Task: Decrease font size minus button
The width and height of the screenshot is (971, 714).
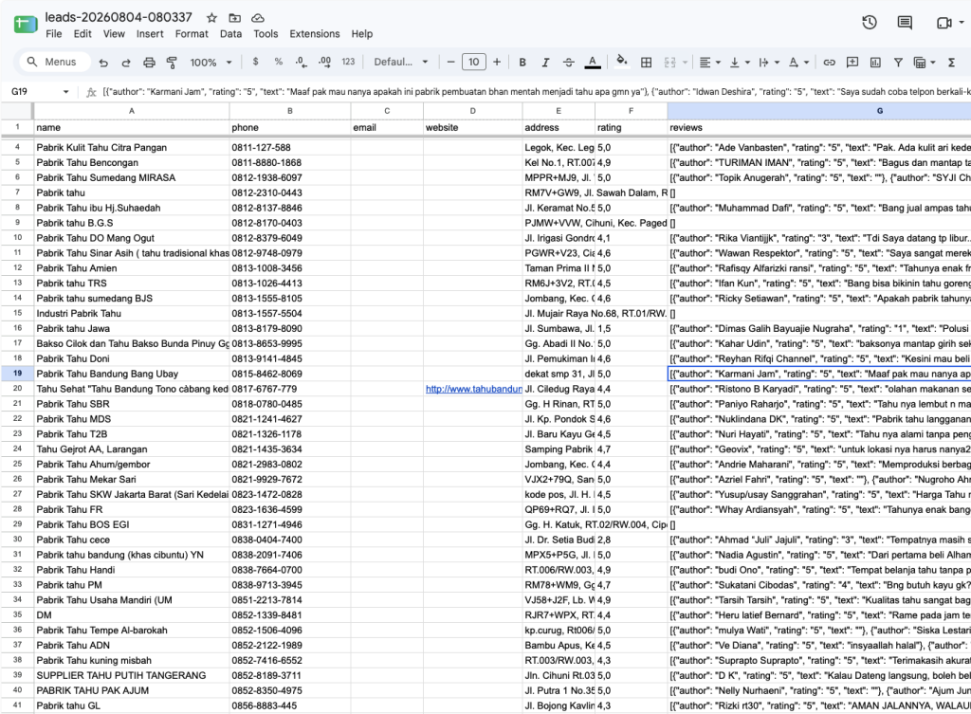Action: [x=450, y=62]
